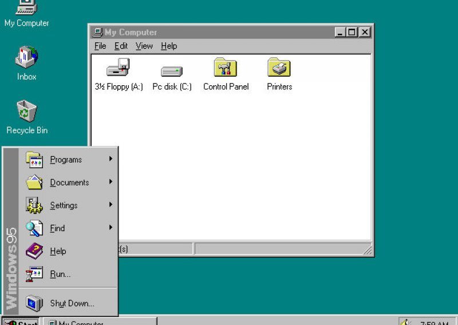Image resolution: width=458 pixels, height=325 pixels.
Task: Click the Pc disk (C:) label text
Action: coord(172,87)
